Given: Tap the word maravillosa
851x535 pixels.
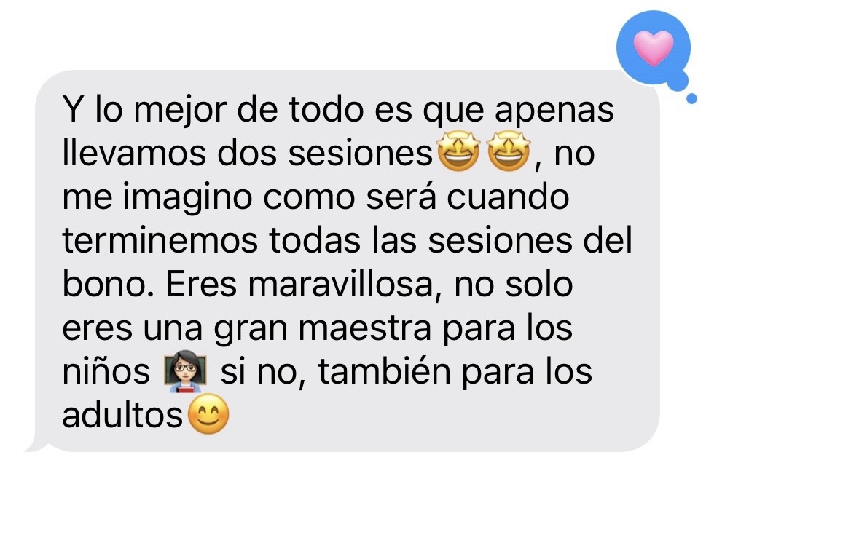Looking at the screenshot, I should pyautogui.click(x=342, y=284).
